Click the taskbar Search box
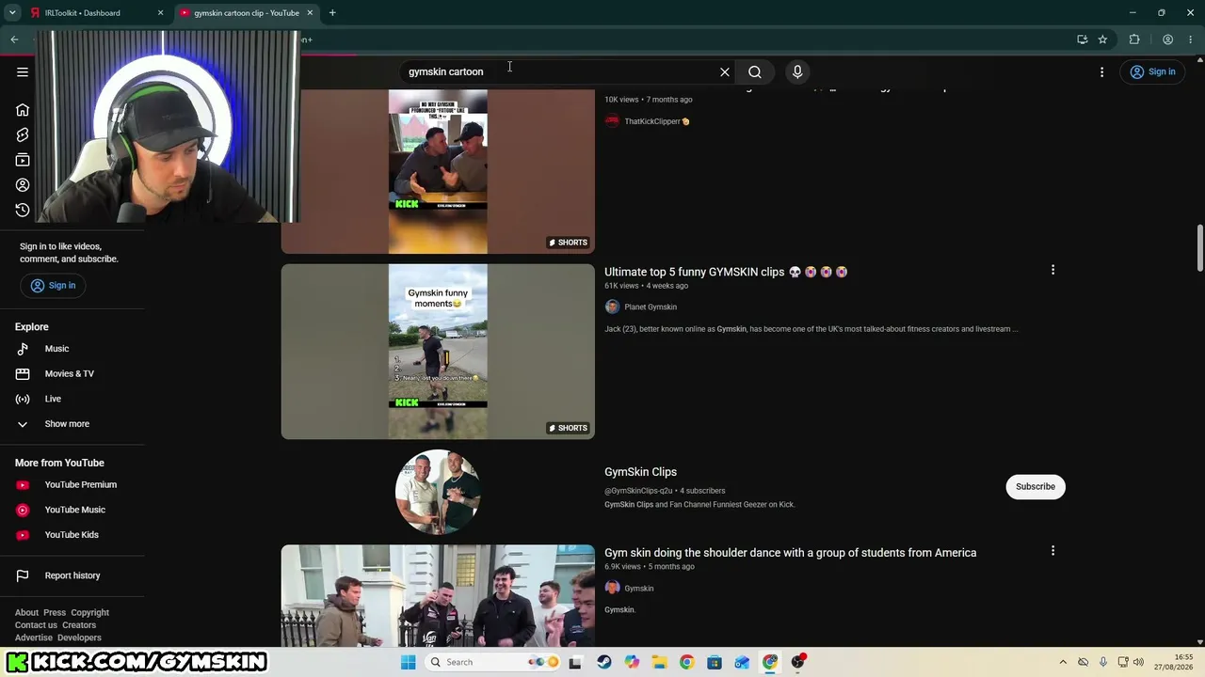The width and height of the screenshot is (1205, 677). pyautogui.click(x=493, y=662)
